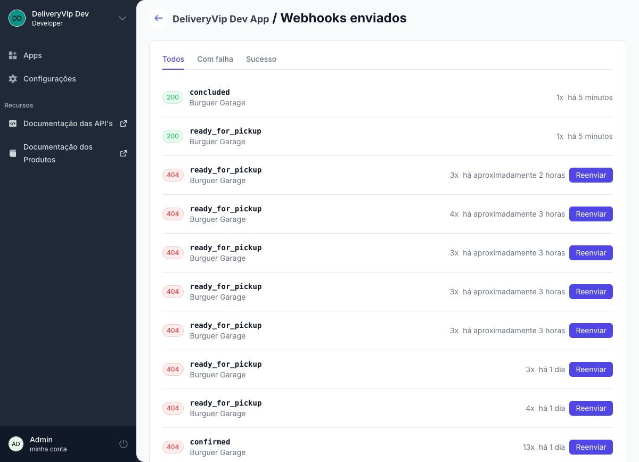This screenshot has height=462, width=639.
Task: Click Reenviar for 3x há 1 dia webhook
Action: (x=591, y=369)
